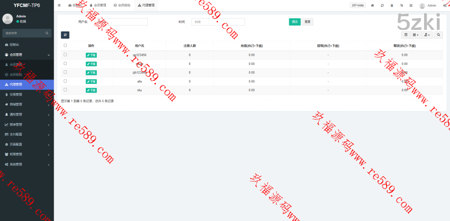The height and width of the screenshot is (221, 450).
Task: Switch to the 代理管理 tab
Action: coord(146,5)
